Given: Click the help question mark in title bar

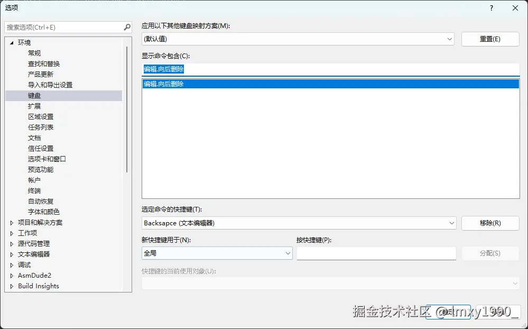Looking at the screenshot, I should pos(492,8).
